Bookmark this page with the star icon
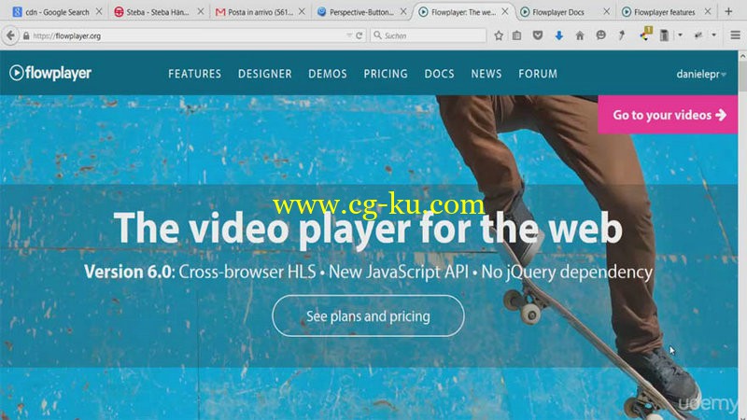The image size is (747, 420). pyautogui.click(x=499, y=35)
